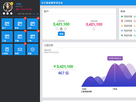Click the red 5 badge on 个税
Viewport: 136px width, 102px height.
coord(38,31)
